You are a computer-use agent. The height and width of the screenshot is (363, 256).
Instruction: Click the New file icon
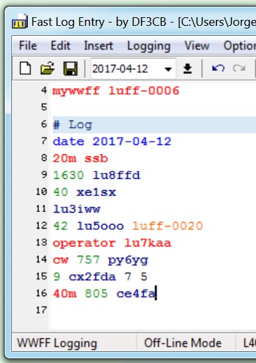tap(25, 68)
